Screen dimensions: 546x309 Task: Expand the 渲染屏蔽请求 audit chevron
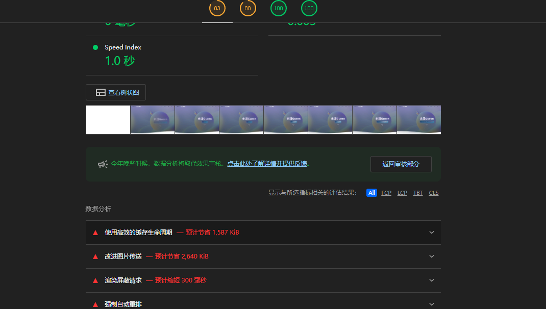pyautogui.click(x=432, y=280)
